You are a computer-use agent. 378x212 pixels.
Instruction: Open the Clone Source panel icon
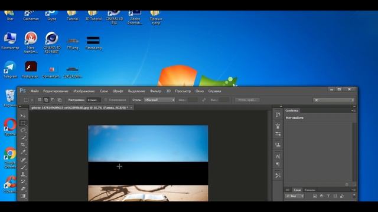click(x=278, y=145)
